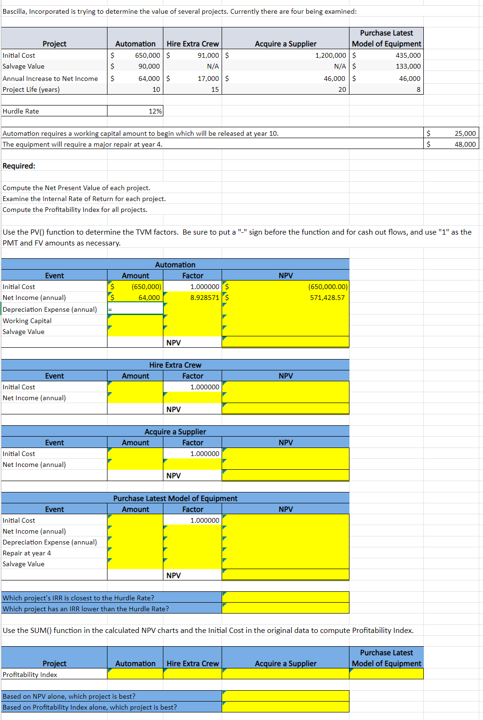Select Initial Cost amount cell under Hire Extra Crew
The height and width of the screenshot is (720, 483).
[x=135, y=386]
